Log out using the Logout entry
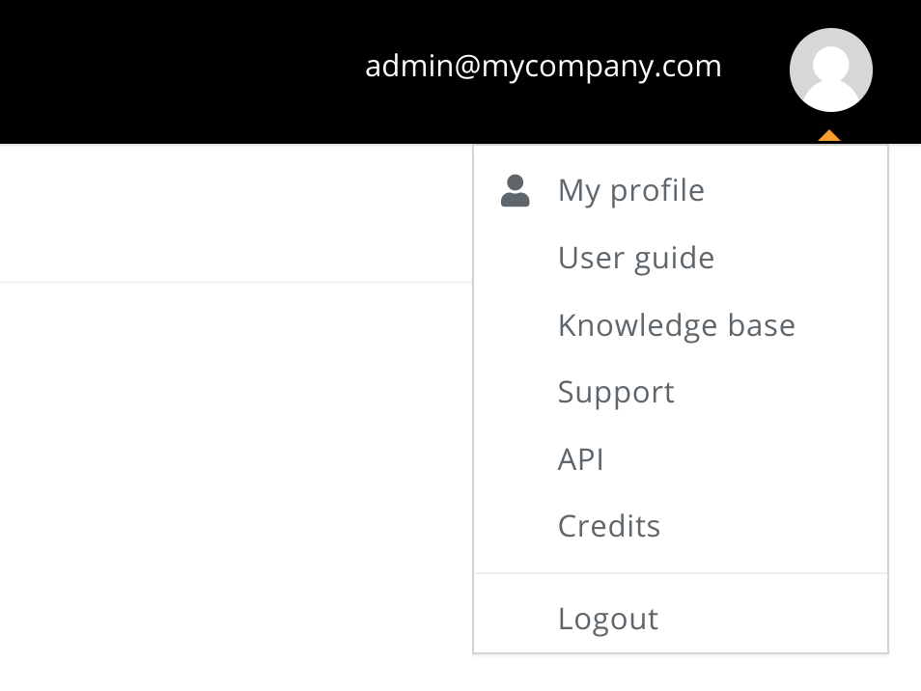921x691 pixels. click(681, 619)
